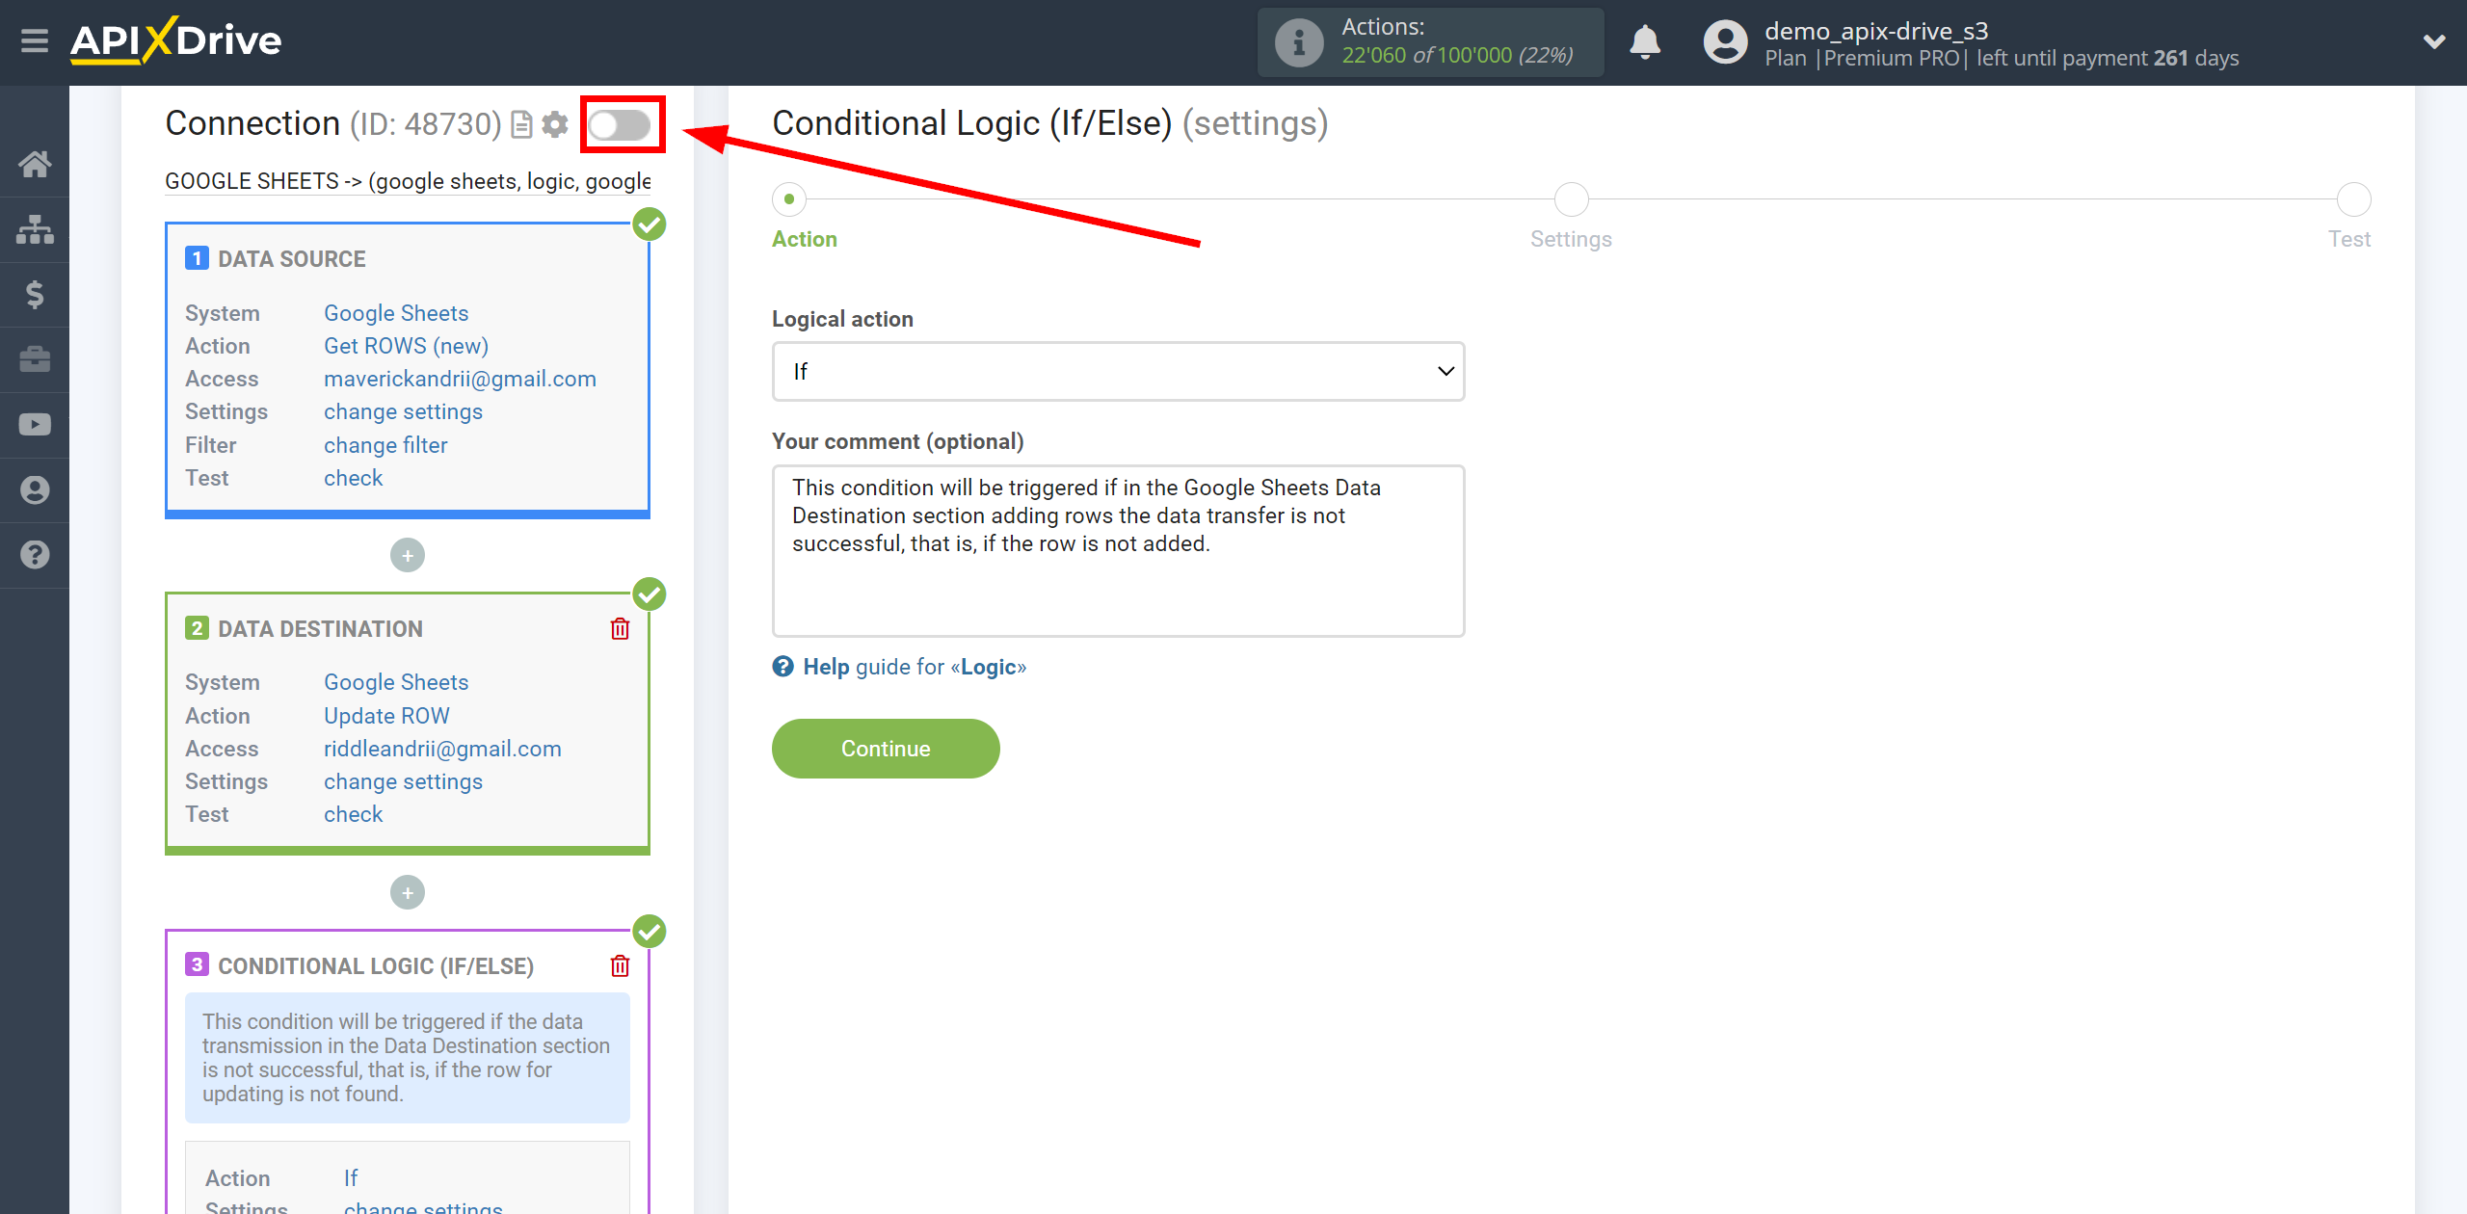Open the Logical action dropdown

[1118, 372]
